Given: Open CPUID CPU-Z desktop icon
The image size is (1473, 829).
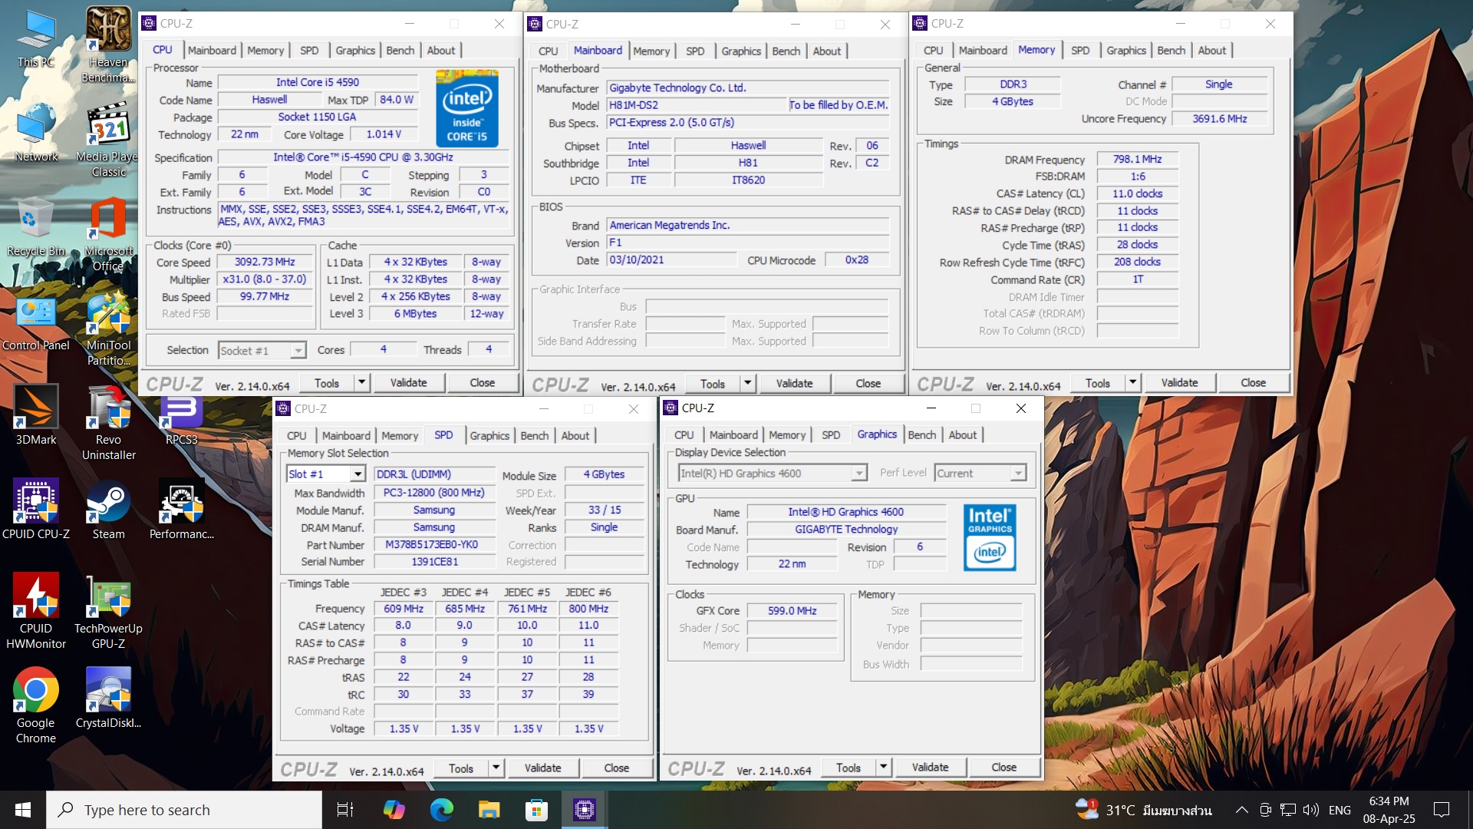Looking at the screenshot, I should tap(36, 510).
